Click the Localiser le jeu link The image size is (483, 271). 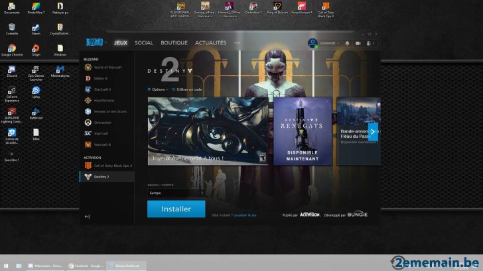(245, 215)
